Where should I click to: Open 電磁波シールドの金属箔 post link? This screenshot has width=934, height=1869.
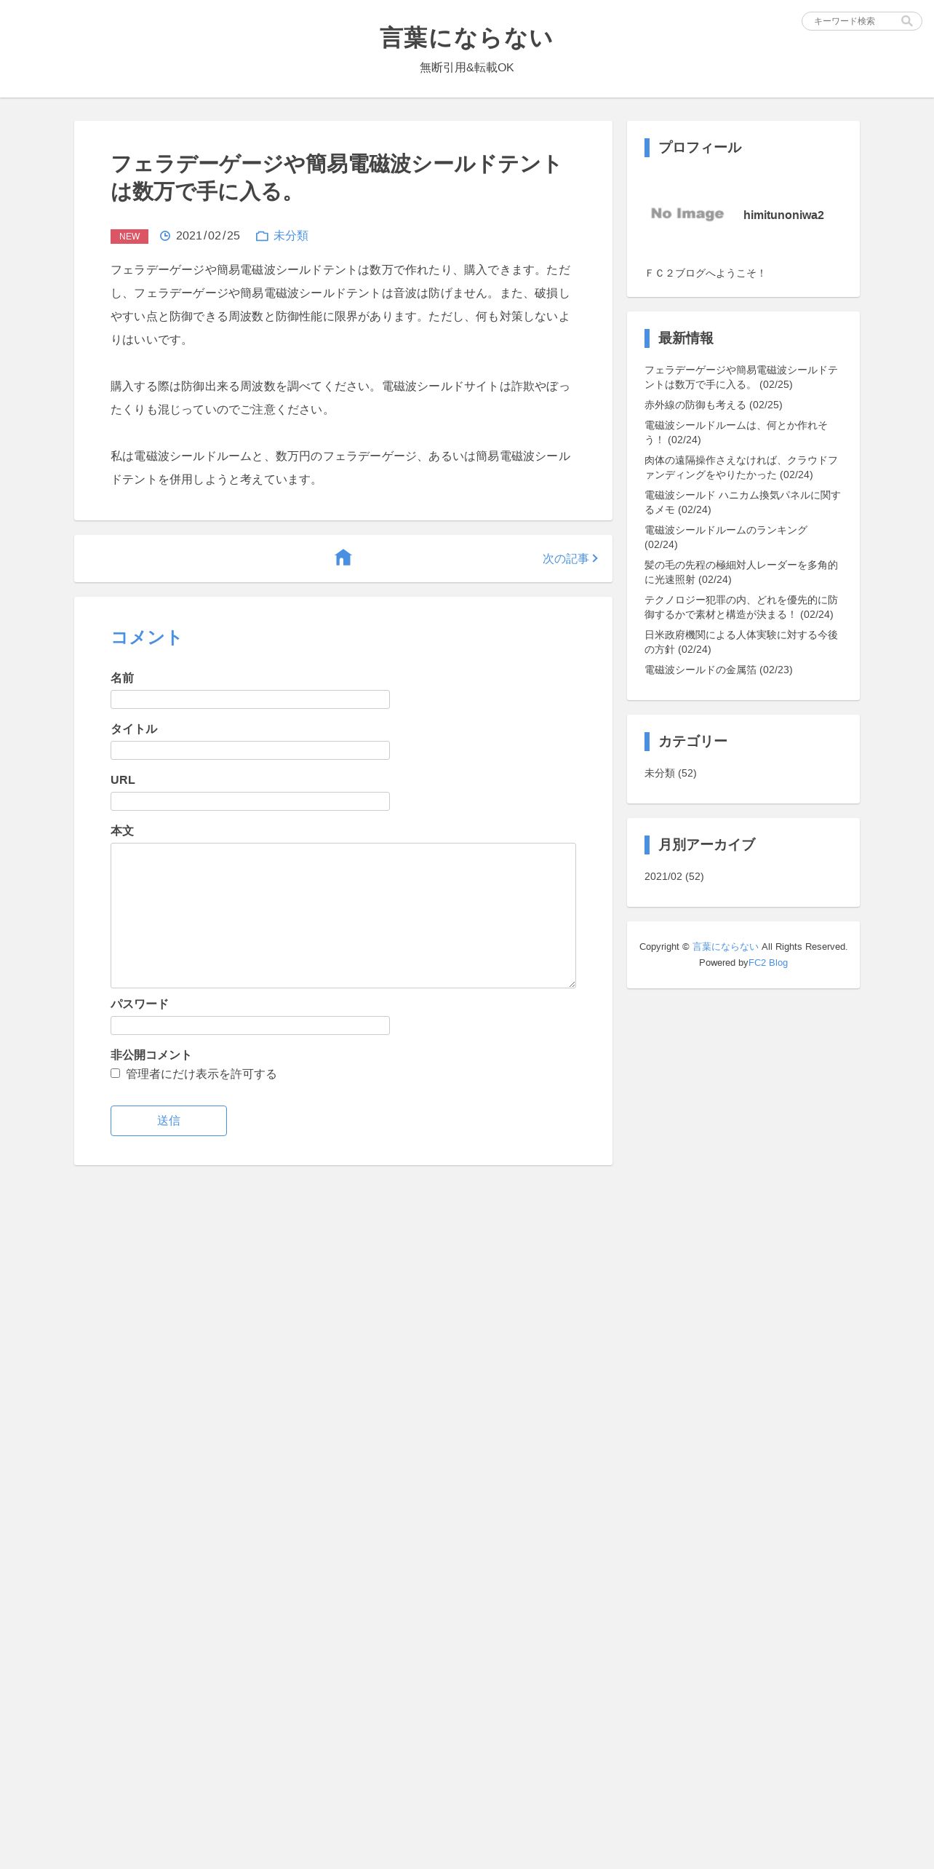718,670
